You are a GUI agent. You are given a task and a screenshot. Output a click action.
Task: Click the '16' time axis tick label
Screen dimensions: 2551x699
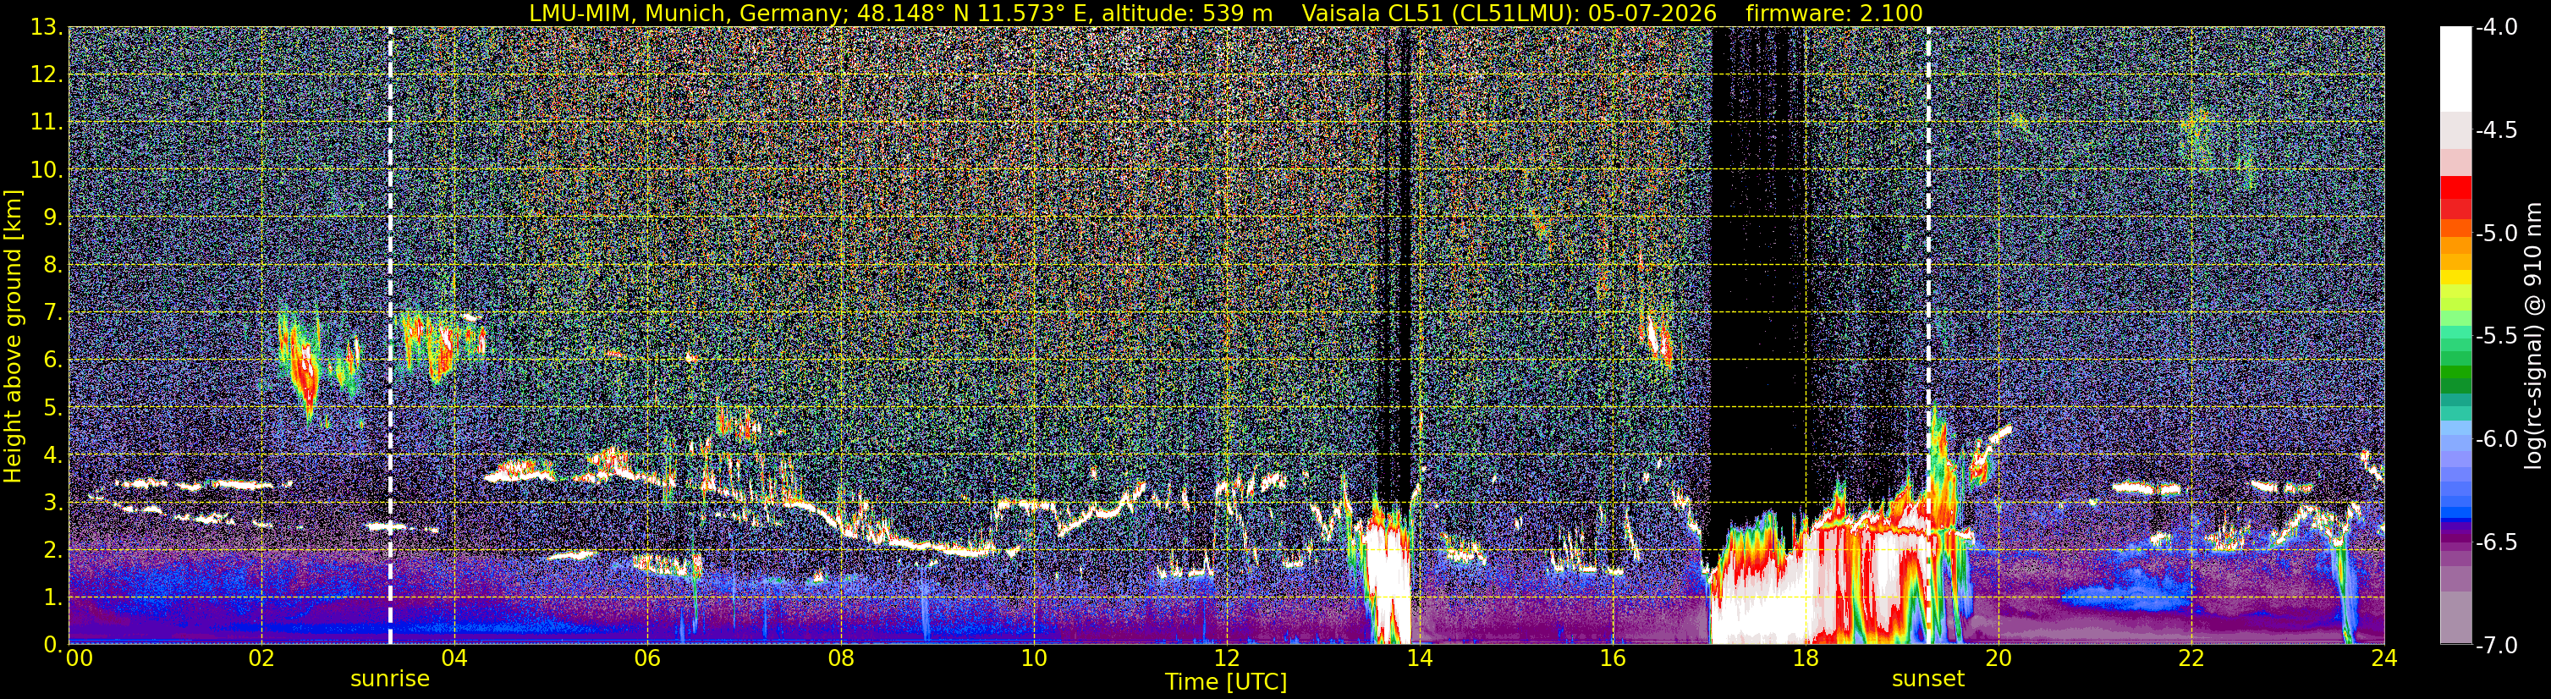tap(1612, 658)
